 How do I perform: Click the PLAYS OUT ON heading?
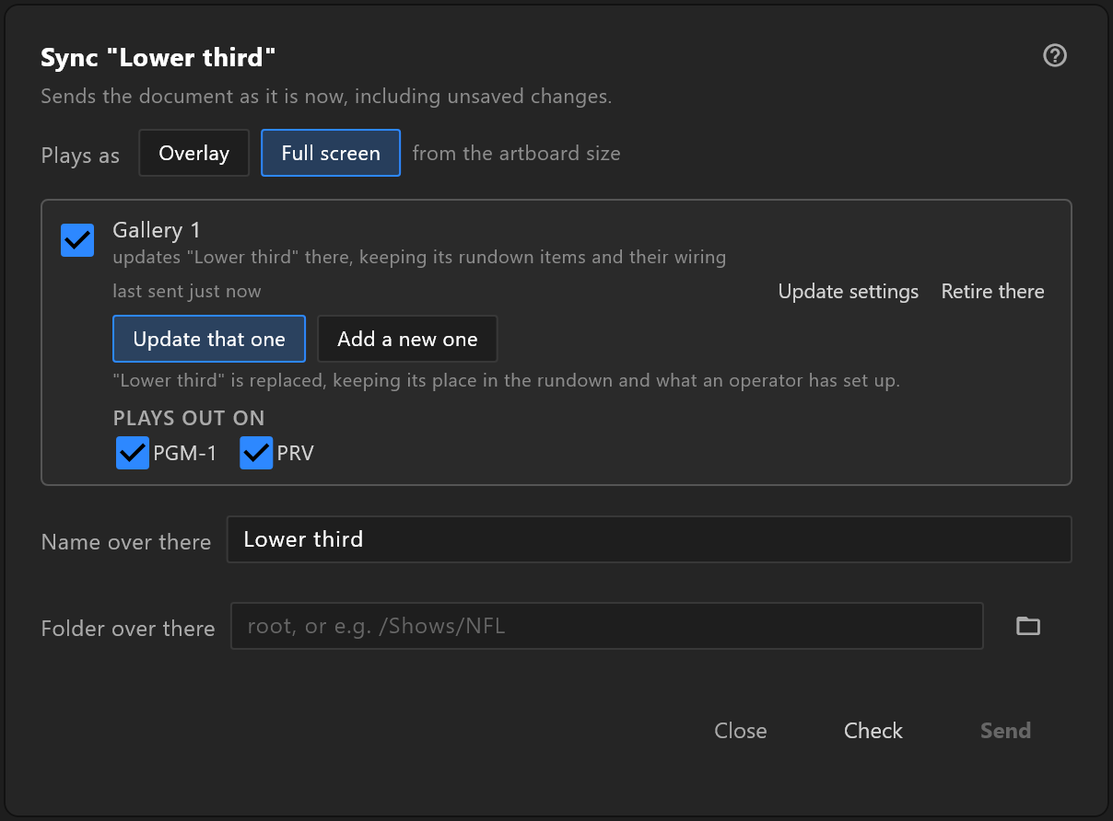click(189, 418)
